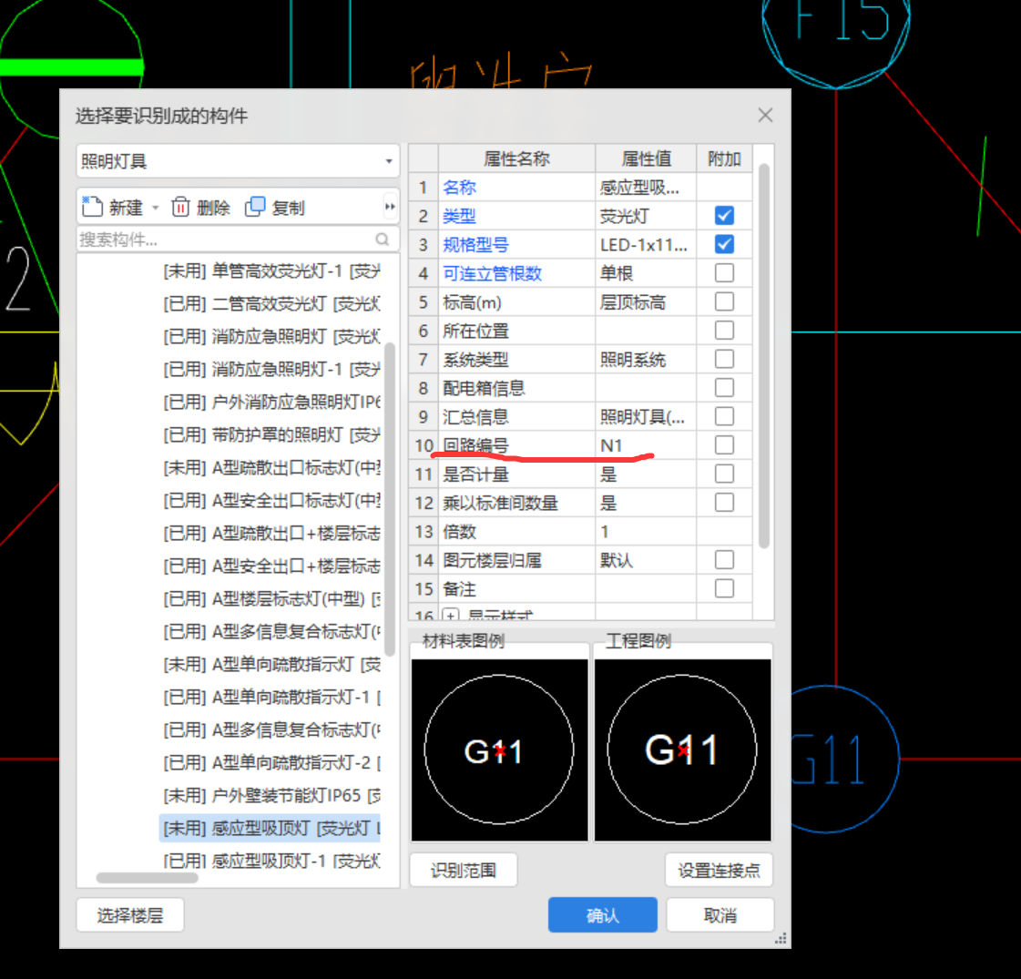This screenshot has height=979, width=1021.
Task: Click the 删除 trash icon
Action: click(x=180, y=207)
